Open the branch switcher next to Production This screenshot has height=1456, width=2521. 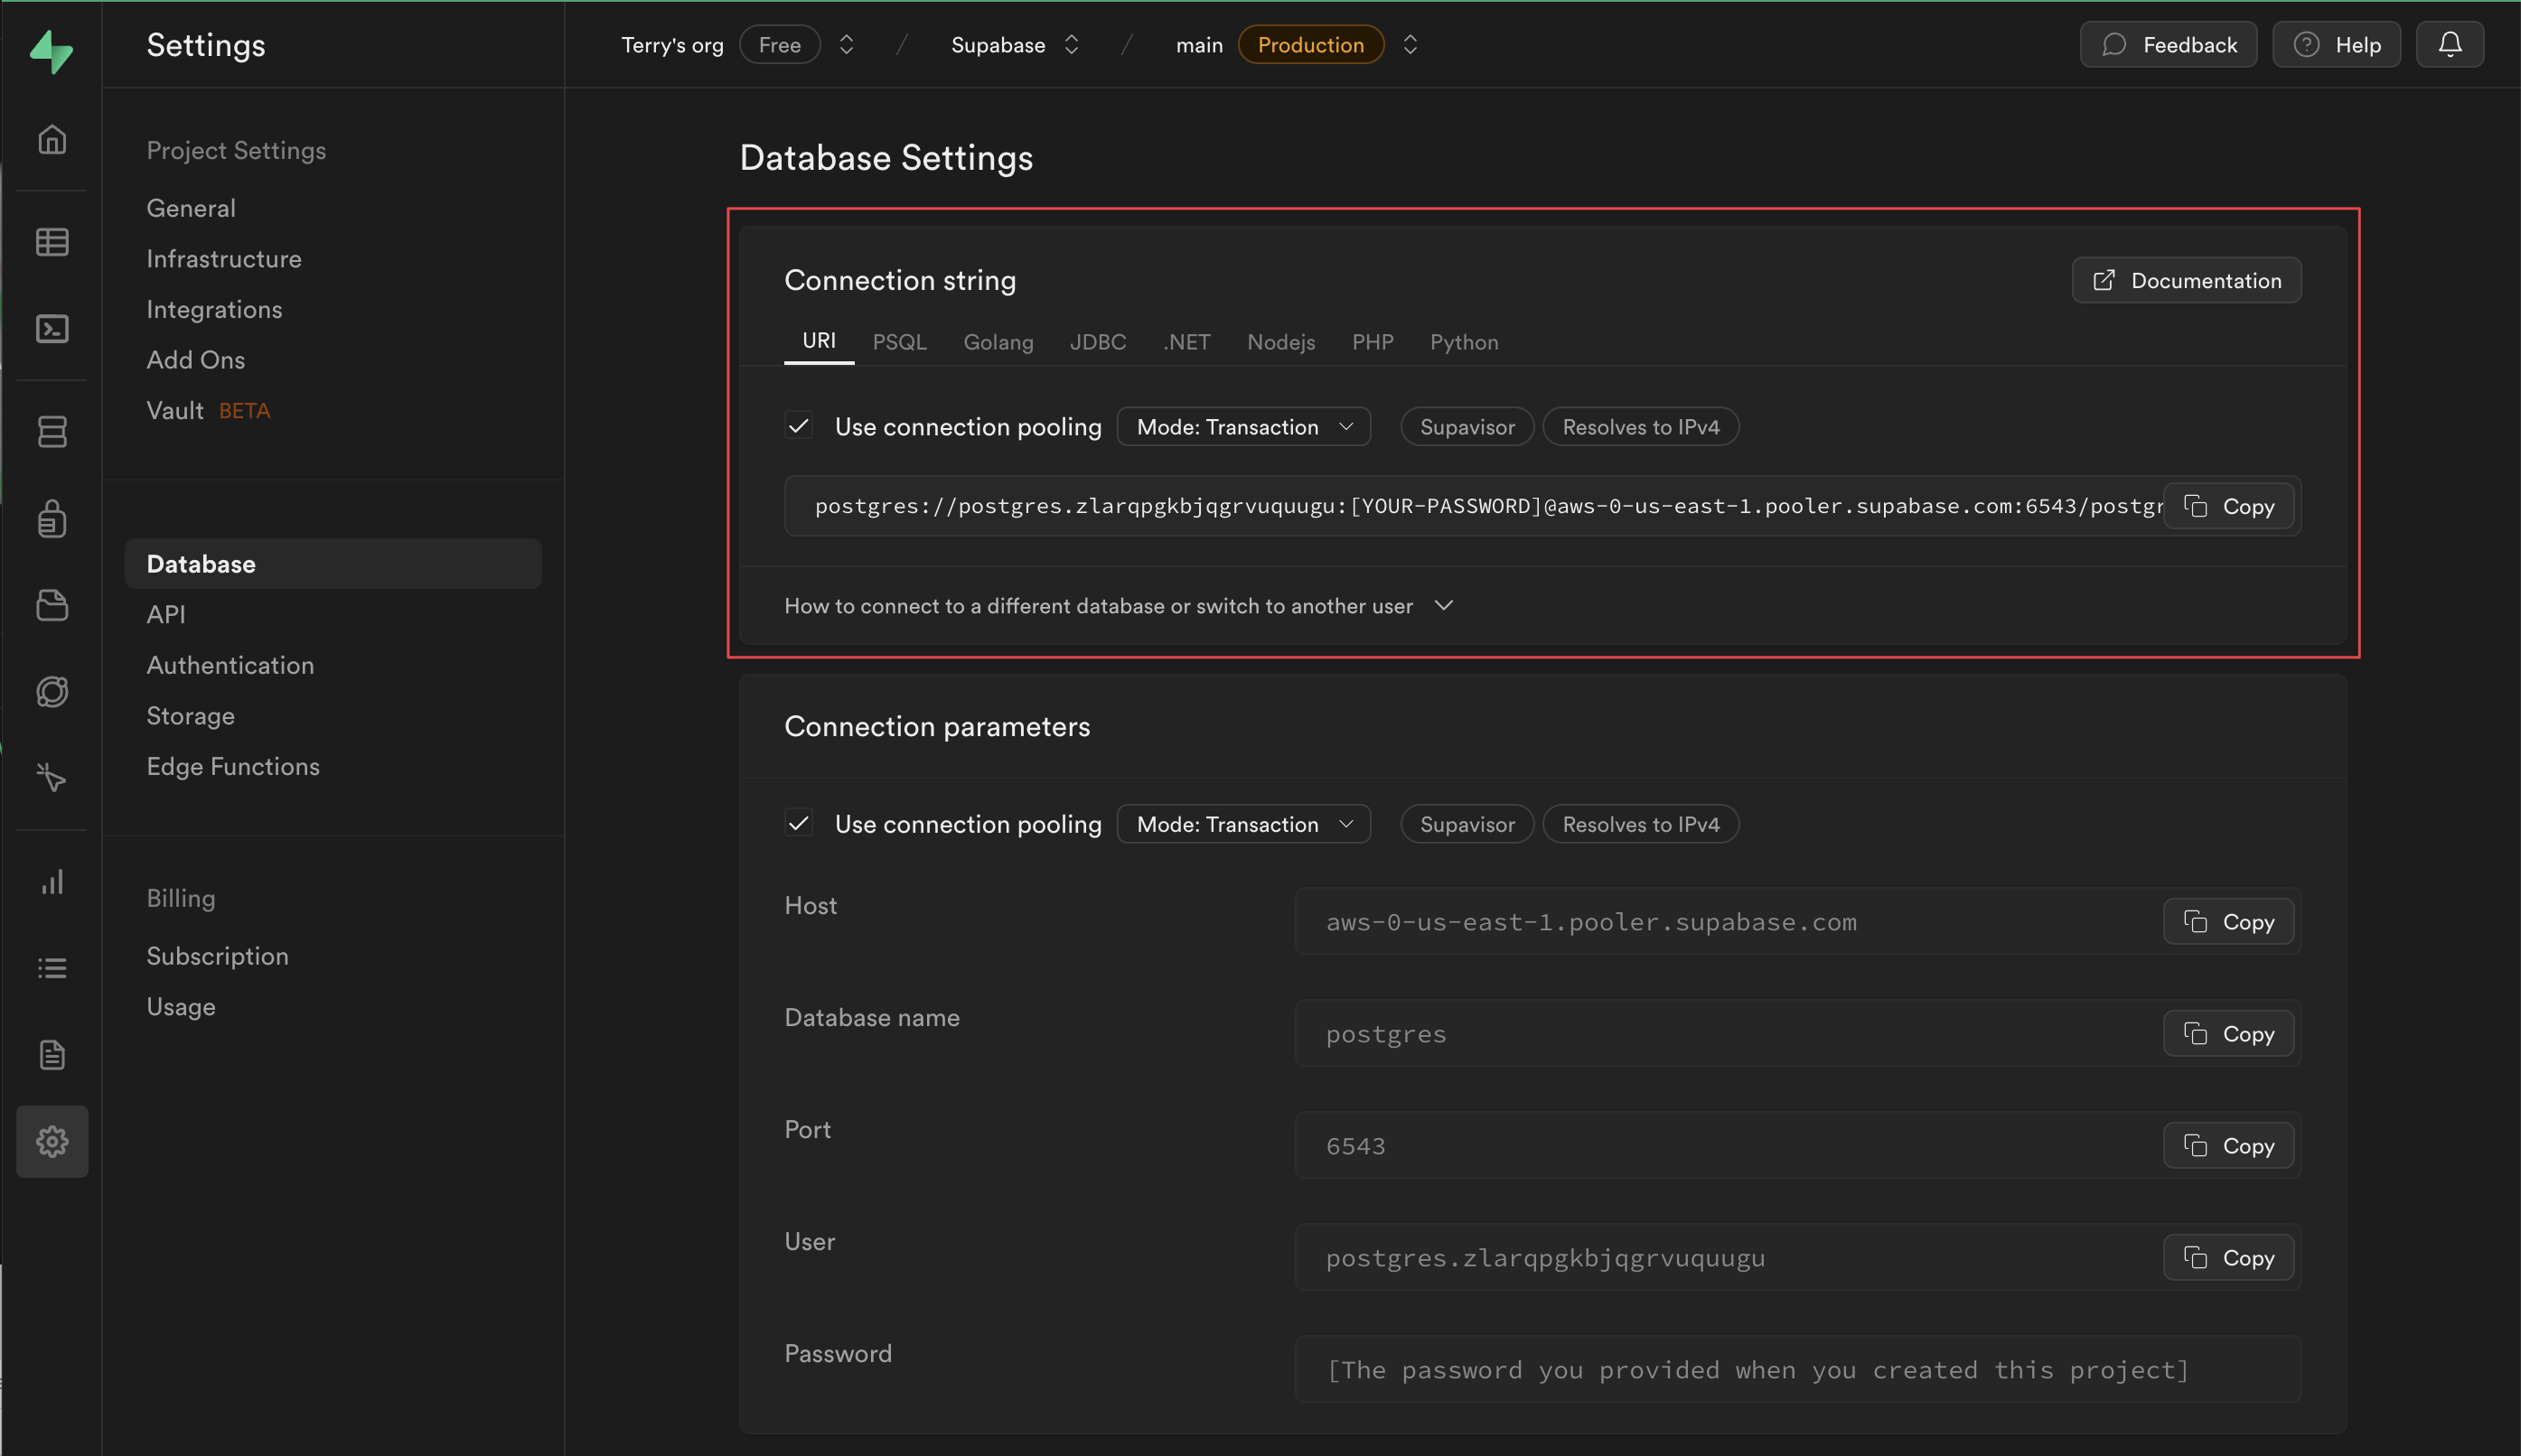(1410, 44)
